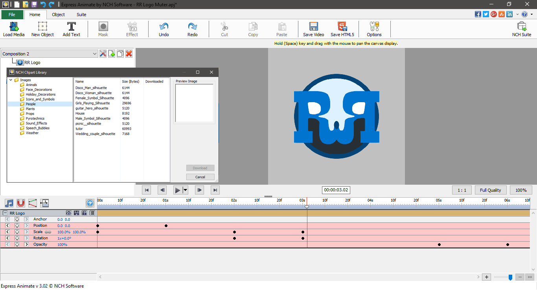Viewport: 537px width, 290px height.
Task: Select the Animals folder in clipart tree
Action: [x=31, y=85]
